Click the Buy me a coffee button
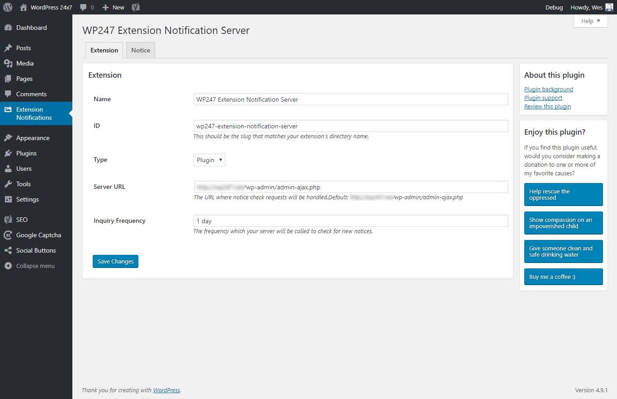This screenshot has height=399, width=617. click(x=563, y=277)
